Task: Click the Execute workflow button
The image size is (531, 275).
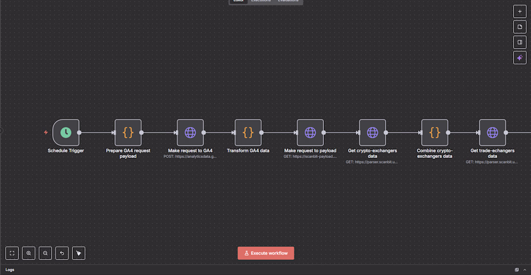Action: 266,253
